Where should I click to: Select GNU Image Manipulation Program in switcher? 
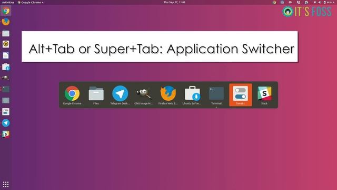coord(144,95)
